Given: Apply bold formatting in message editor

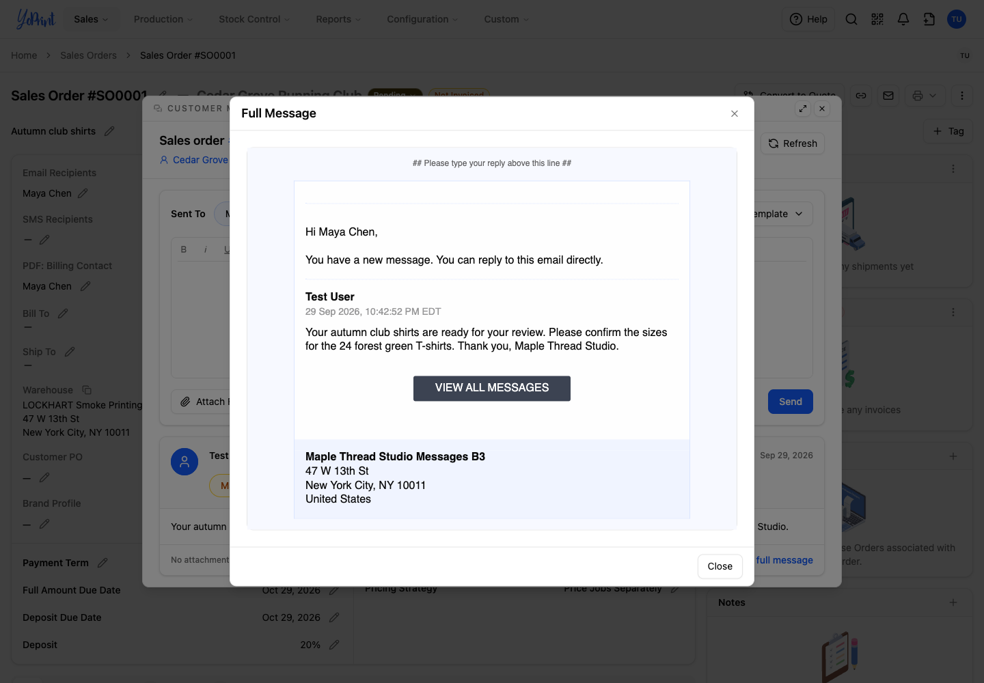Looking at the screenshot, I should click(x=184, y=250).
